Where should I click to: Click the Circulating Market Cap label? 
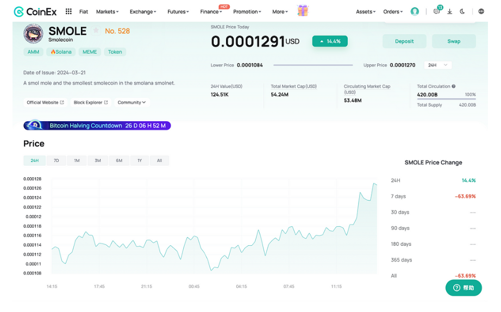click(x=367, y=89)
